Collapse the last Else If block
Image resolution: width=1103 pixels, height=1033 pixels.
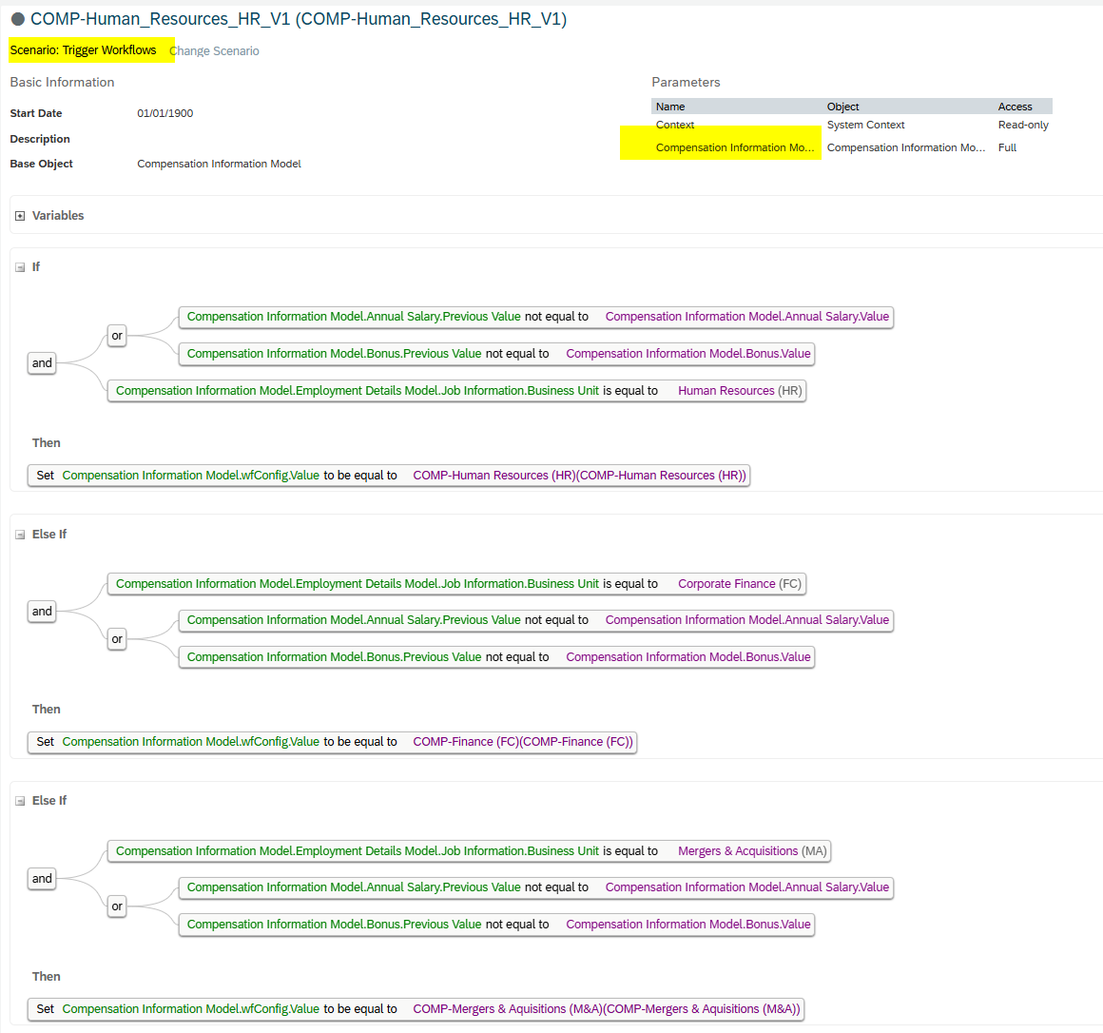tap(20, 801)
